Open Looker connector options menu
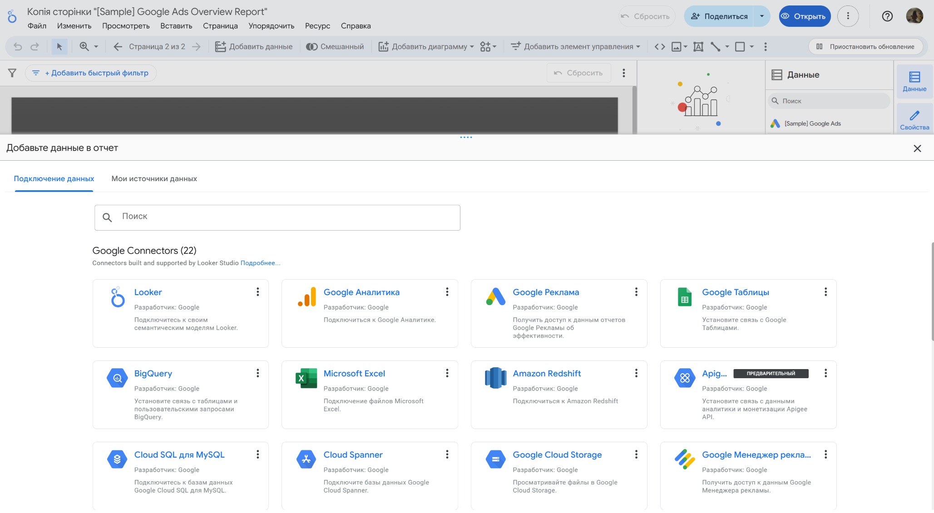 point(258,292)
